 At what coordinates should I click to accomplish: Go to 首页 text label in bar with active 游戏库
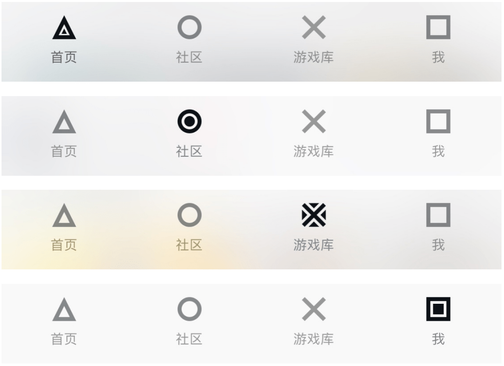64,245
